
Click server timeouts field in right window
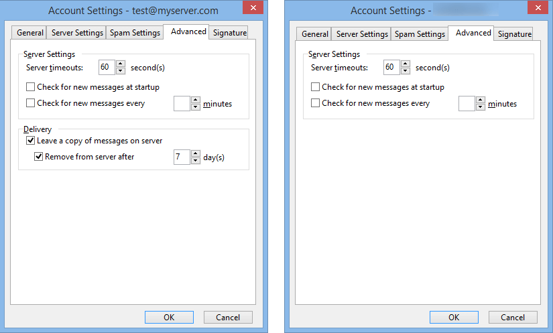coord(392,67)
